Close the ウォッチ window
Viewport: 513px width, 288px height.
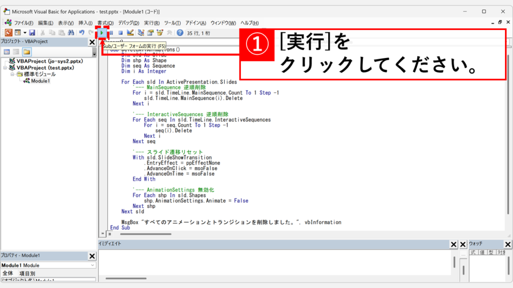[508, 244]
